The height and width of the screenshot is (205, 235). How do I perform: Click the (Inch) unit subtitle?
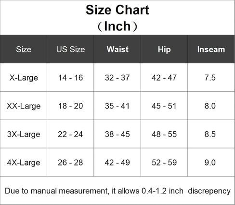(117, 26)
